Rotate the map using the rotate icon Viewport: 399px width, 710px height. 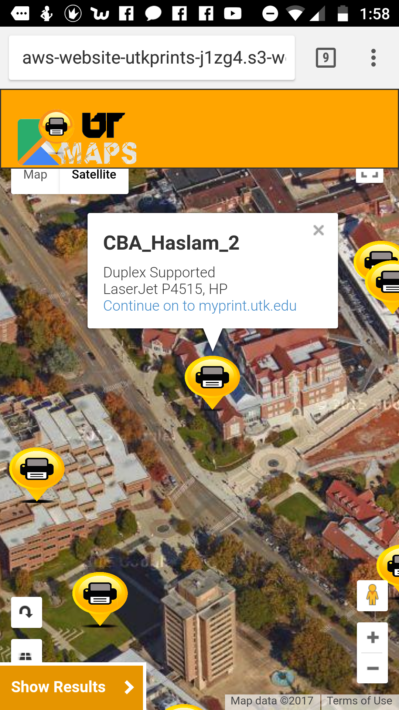click(26, 612)
